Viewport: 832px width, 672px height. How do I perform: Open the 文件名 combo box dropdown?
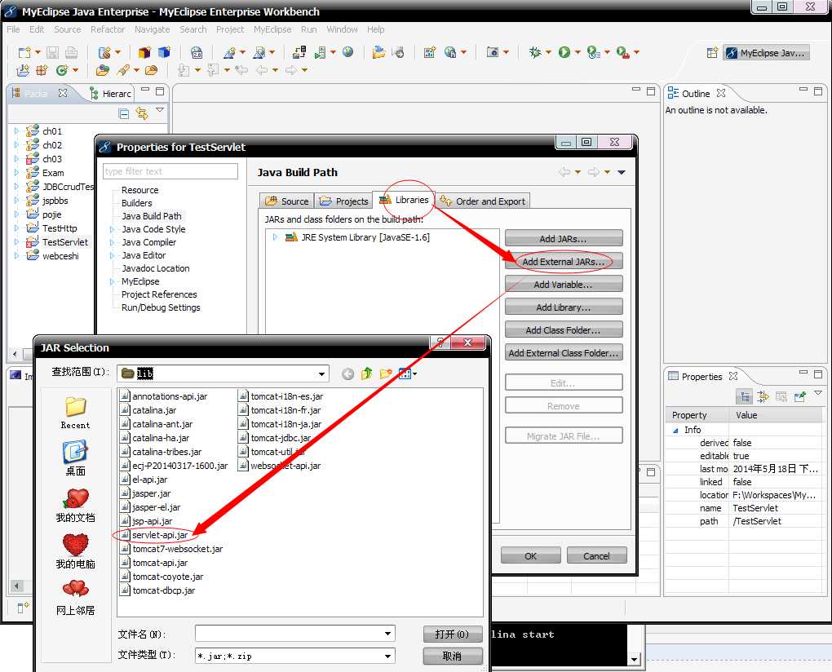388,634
